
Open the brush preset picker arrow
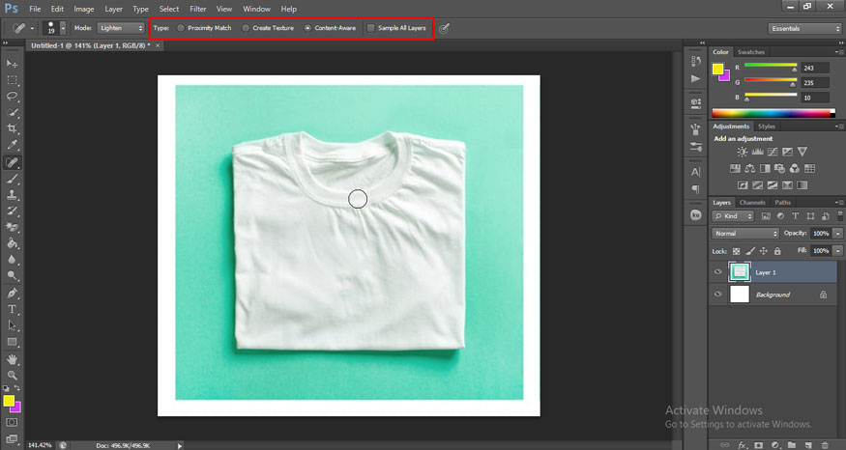pos(63,28)
